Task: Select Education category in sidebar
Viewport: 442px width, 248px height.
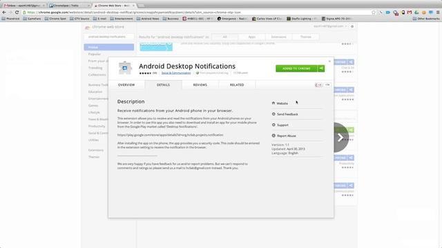Action: 95,92
